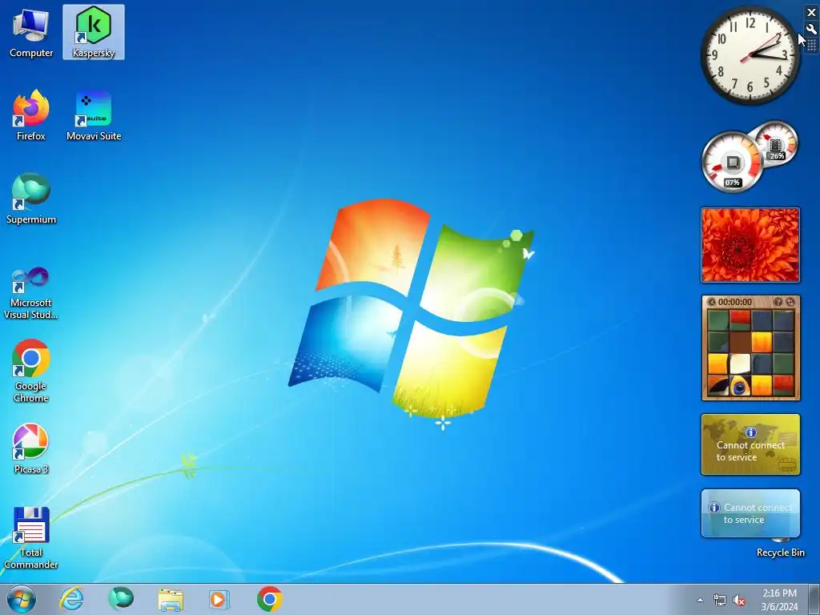The image size is (820, 615).
Task: Select the Microsoft Visual Studio shortcut
Action: [31, 293]
